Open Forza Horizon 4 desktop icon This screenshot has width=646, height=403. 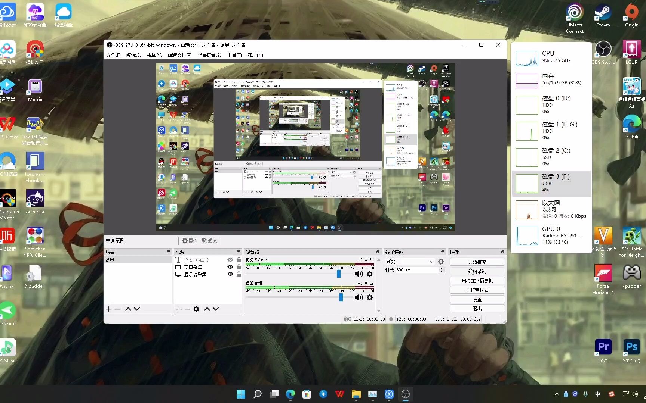point(603,279)
